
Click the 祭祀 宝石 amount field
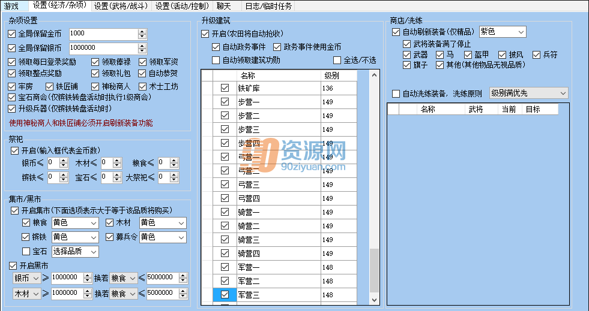pyautogui.click(x=106, y=177)
